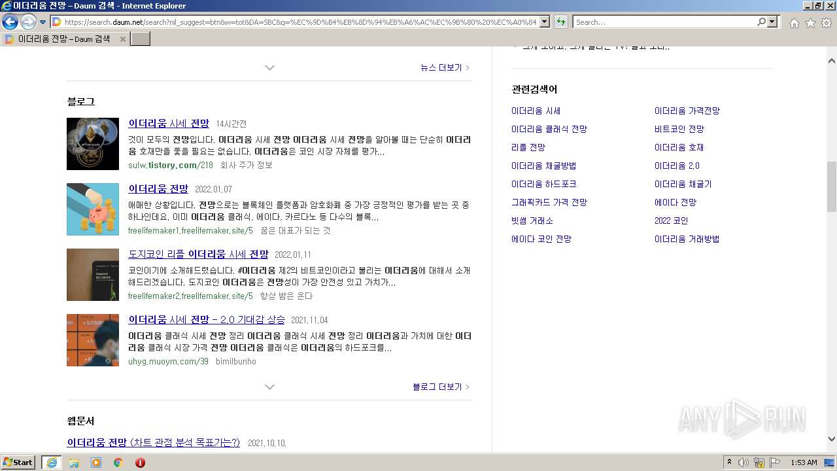Click related search 이더리움 채굴방법
The width and height of the screenshot is (837, 471).
tap(543, 166)
